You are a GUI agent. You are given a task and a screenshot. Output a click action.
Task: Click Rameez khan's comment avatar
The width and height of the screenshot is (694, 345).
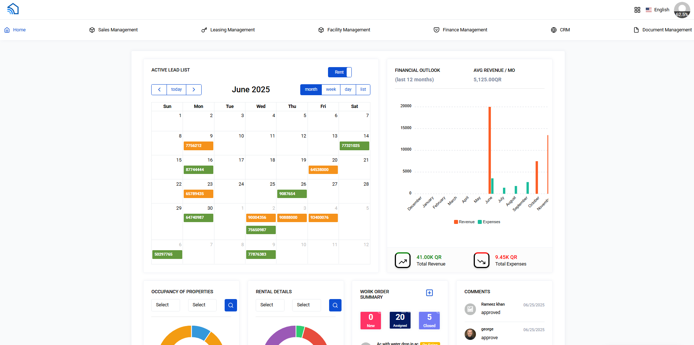tap(470, 309)
